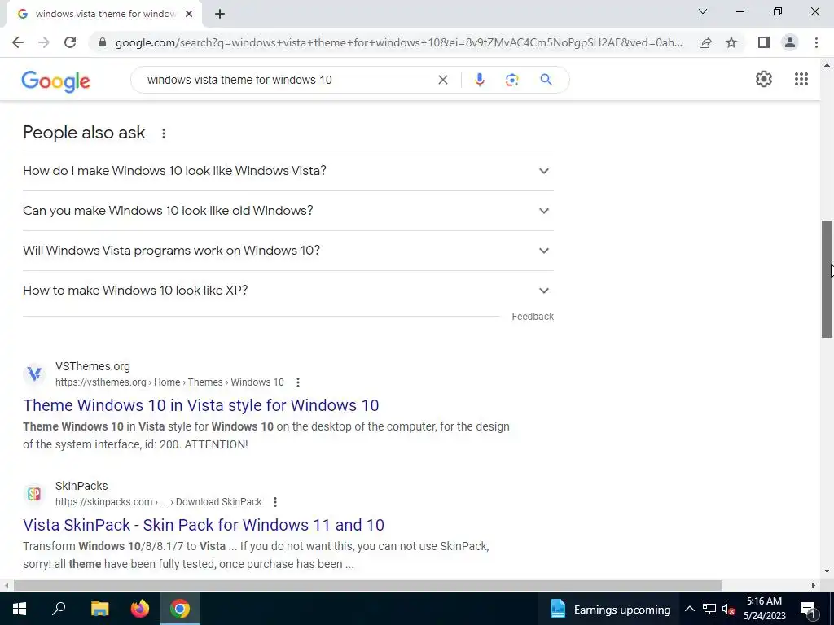The image size is (834, 625).
Task: Open taskbar search magnifier
Action: [59, 609]
